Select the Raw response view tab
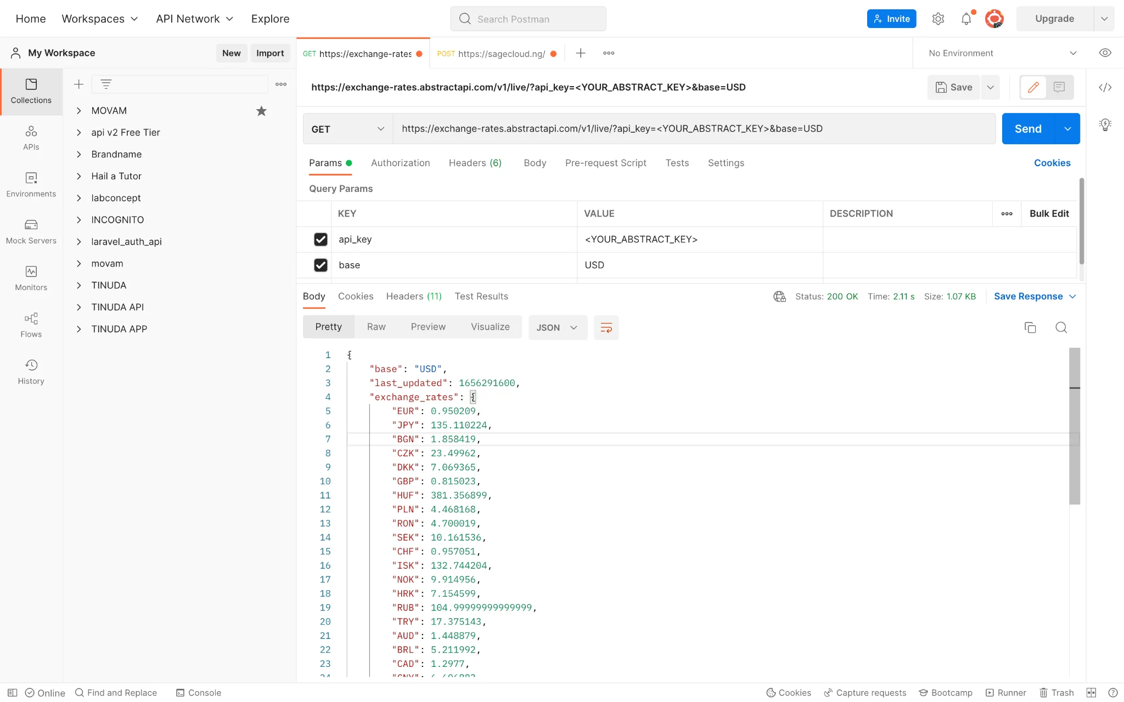Screen dimensions: 1124x702 pos(376,327)
